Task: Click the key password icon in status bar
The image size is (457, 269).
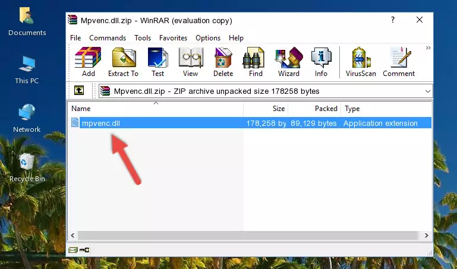Action: coord(84,250)
